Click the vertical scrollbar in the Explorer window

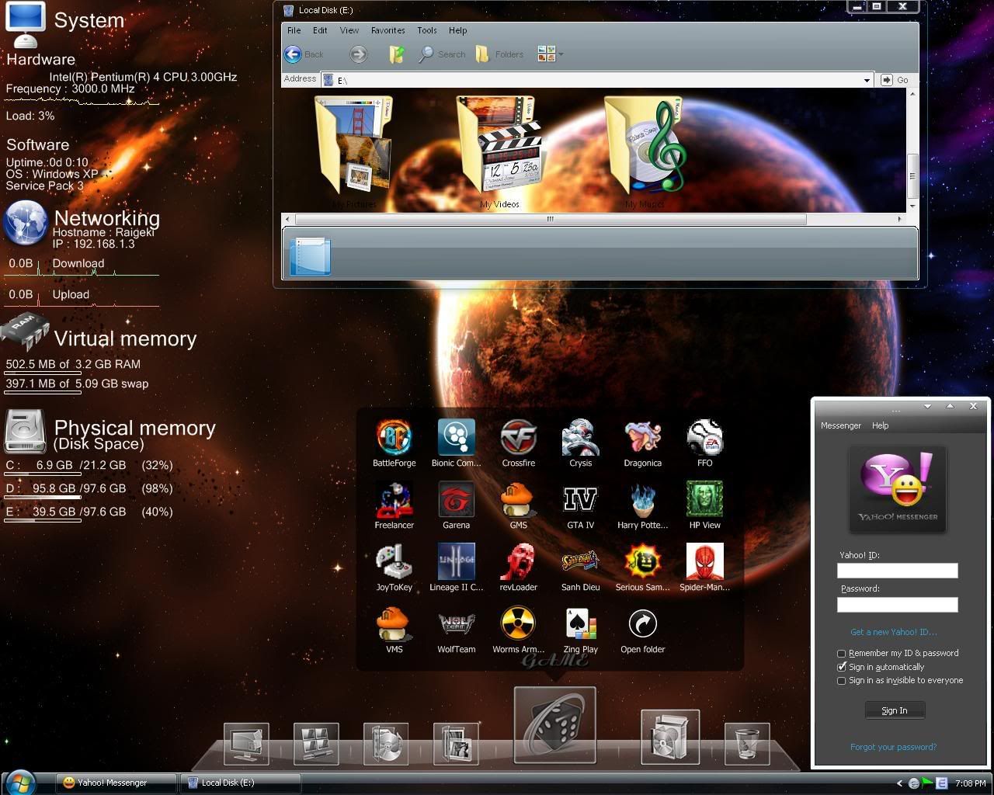[912, 175]
